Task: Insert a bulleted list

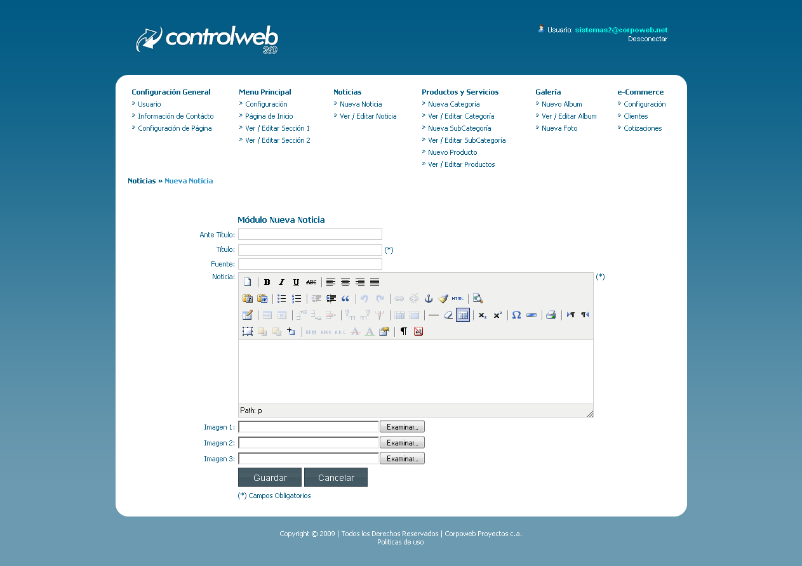Action: coord(282,299)
